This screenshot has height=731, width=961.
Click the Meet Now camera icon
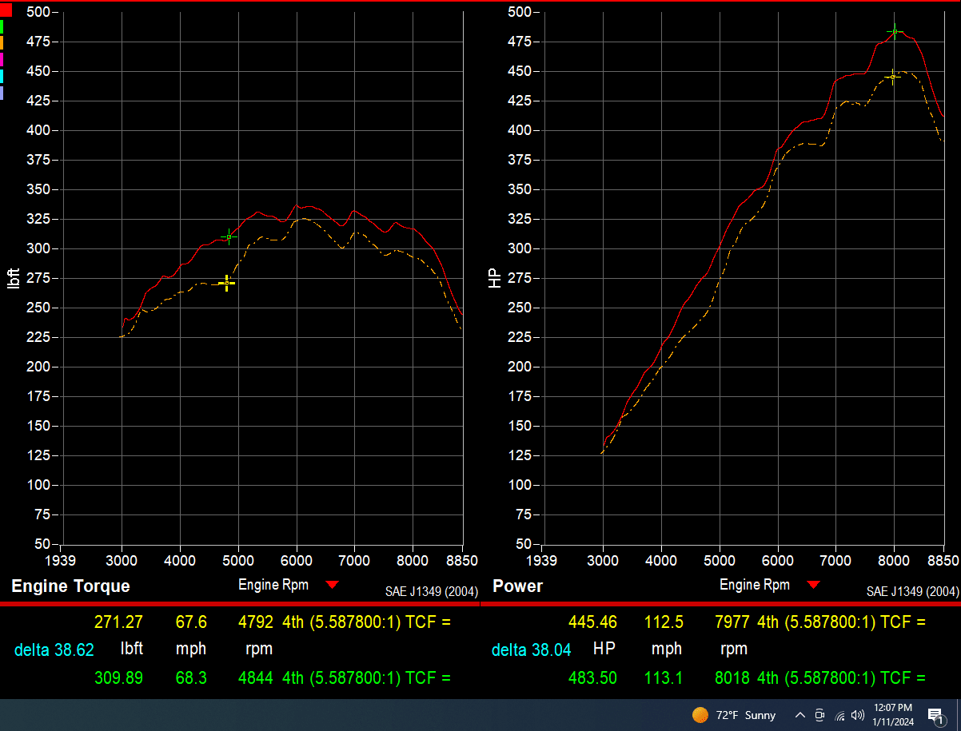click(x=819, y=715)
